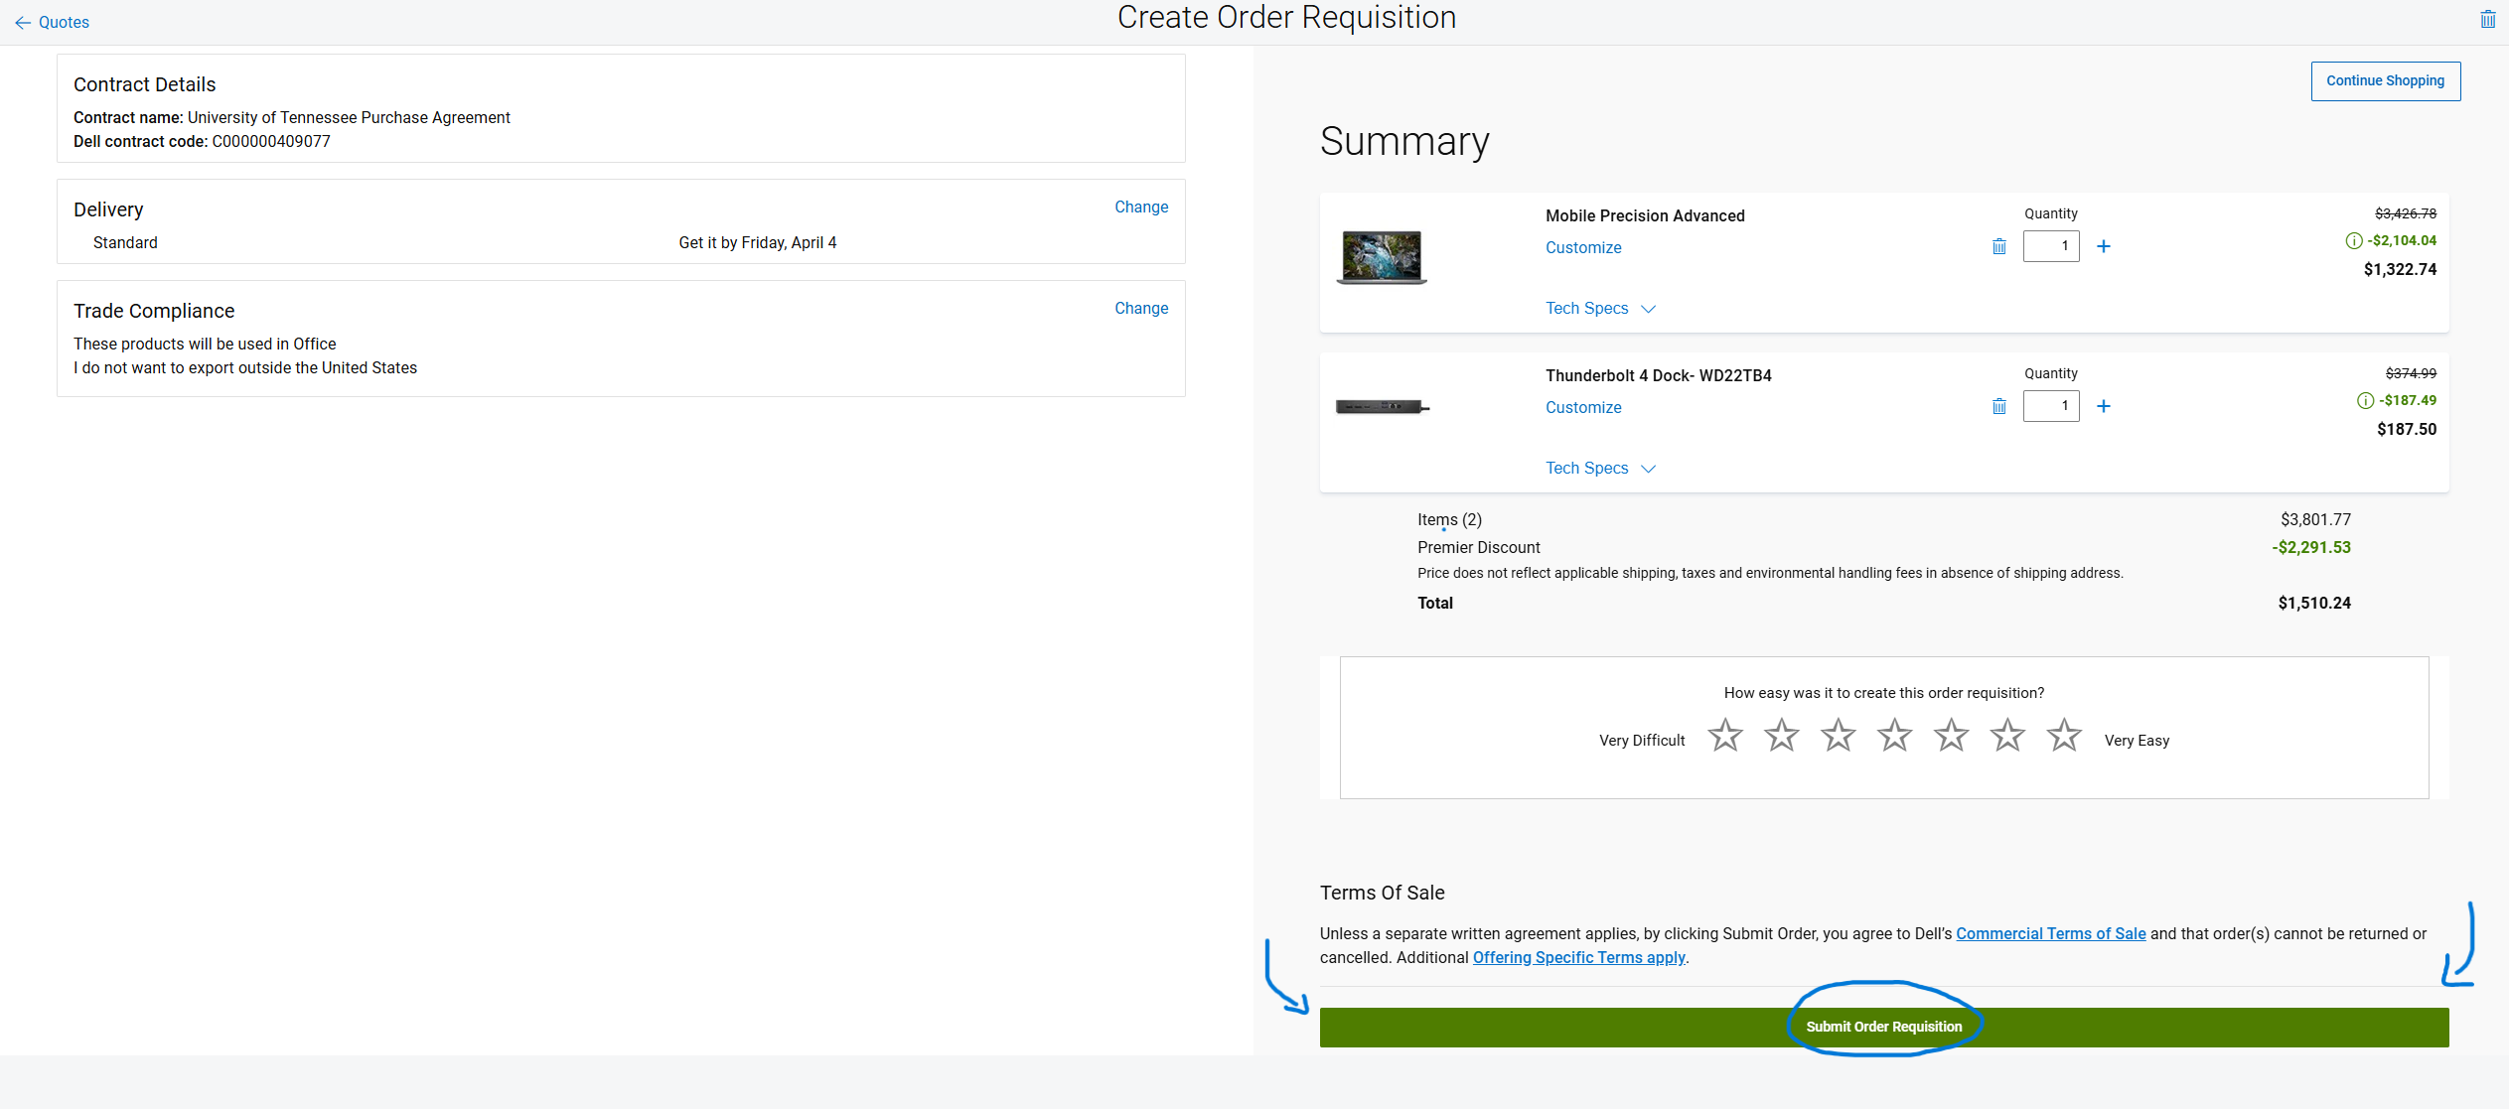The width and height of the screenshot is (2509, 1109).
Task: Increase Thunderbolt Dock quantity with plus
Action: 2103,406
